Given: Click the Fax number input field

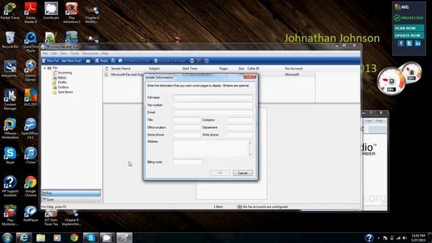Looking at the screenshot, I should click(213, 105).
